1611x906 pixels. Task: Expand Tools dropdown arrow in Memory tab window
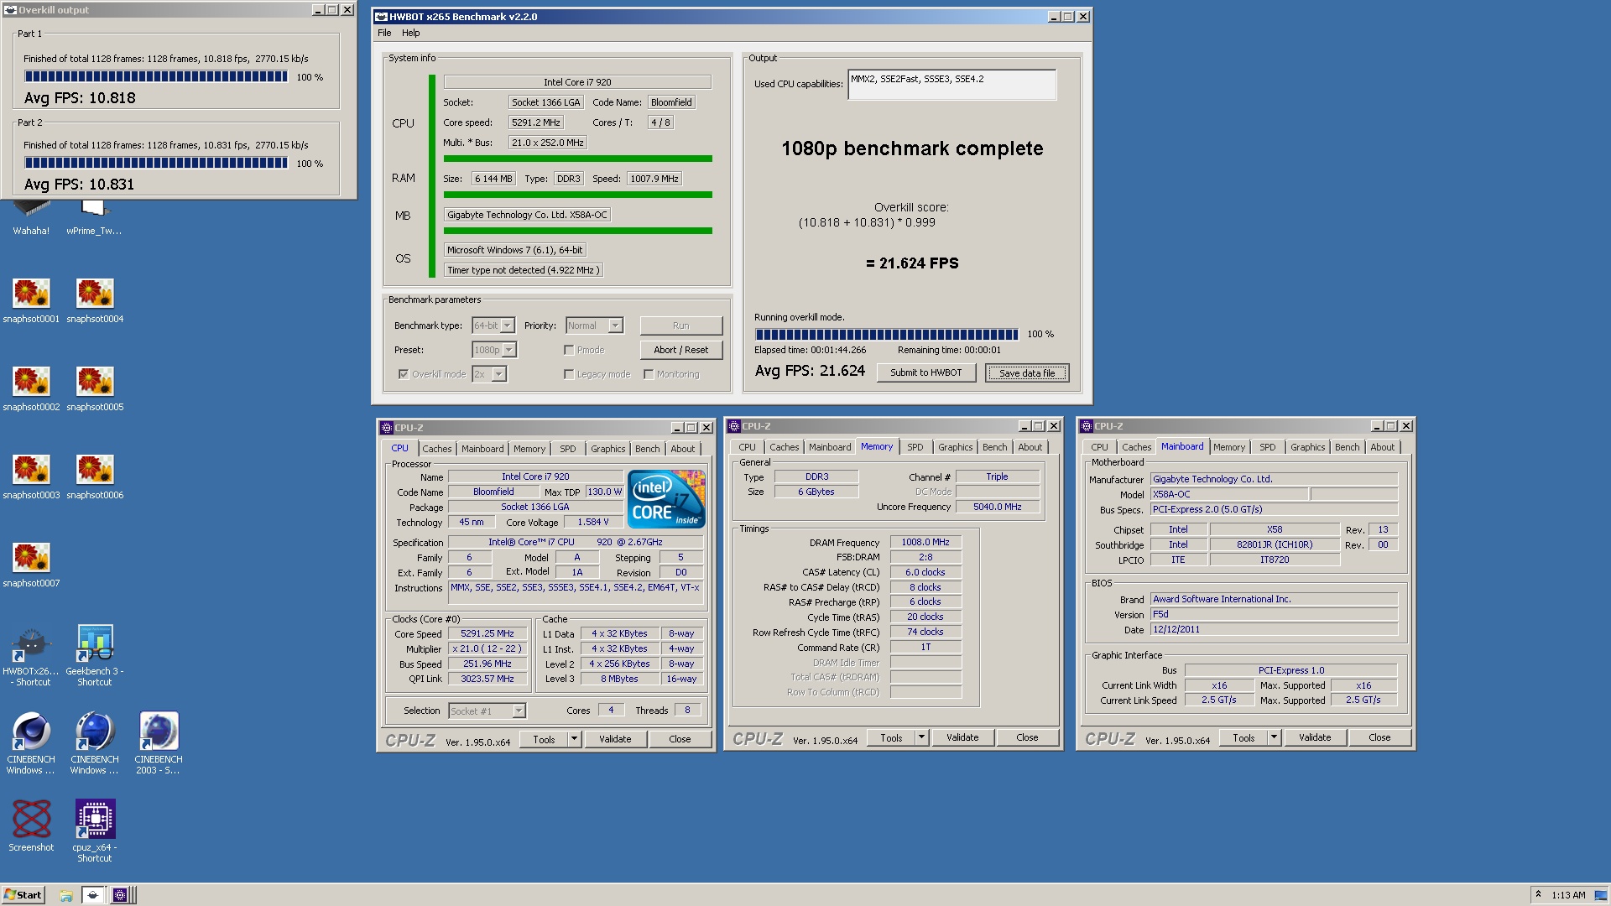(922, 737)
